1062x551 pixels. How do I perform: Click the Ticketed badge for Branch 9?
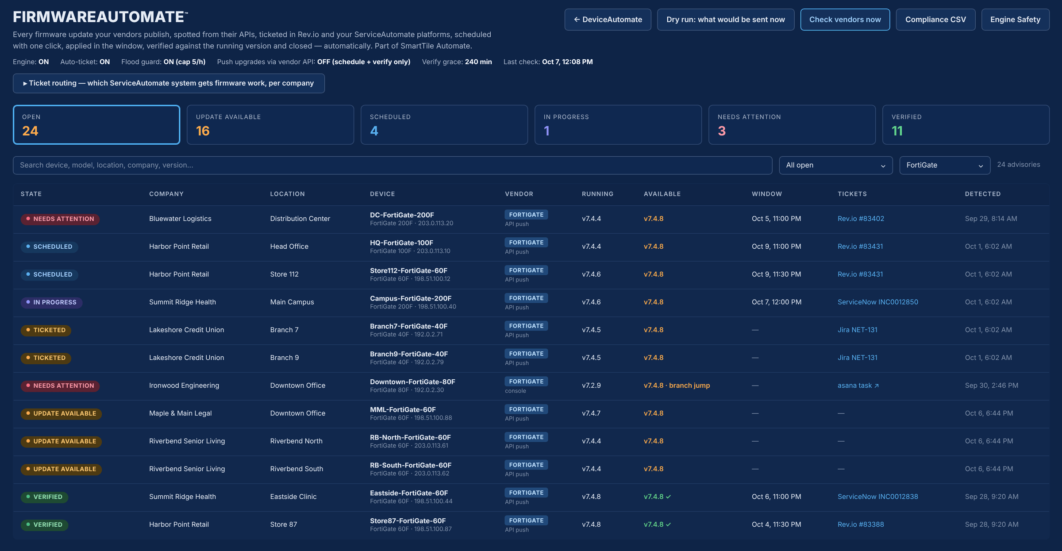tap(46, 358)
